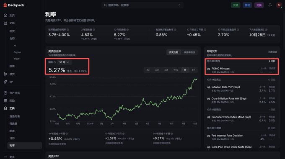The height and width of the screenshot is (159, 285).
Task: Click info icon beside 10 年期减 3 个月
Action: point(123,133)
